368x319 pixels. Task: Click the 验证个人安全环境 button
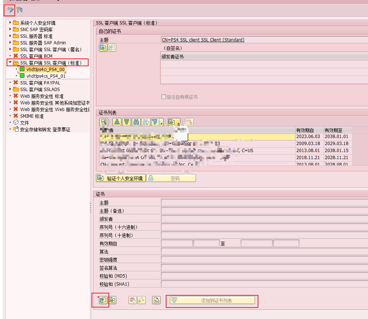[121, 178]
